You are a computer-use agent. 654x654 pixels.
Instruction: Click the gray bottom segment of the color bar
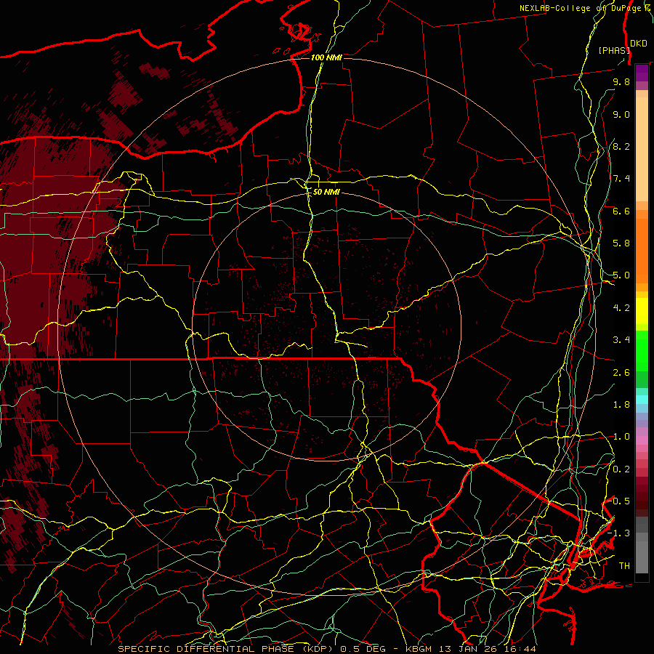tap(642, 545)
